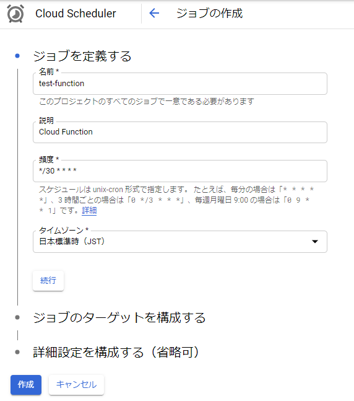Click the Cloud Scheduler alarm clock icon

click(x=15, y=14)
